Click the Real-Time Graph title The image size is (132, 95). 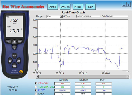point(73,13)
